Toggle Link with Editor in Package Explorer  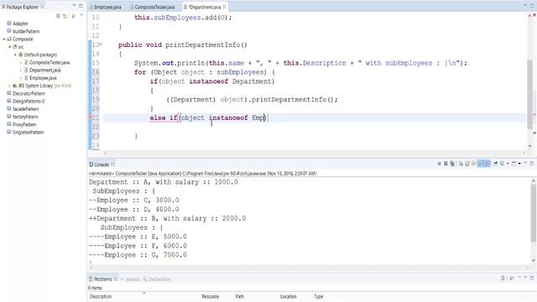(x=65, y=16)
